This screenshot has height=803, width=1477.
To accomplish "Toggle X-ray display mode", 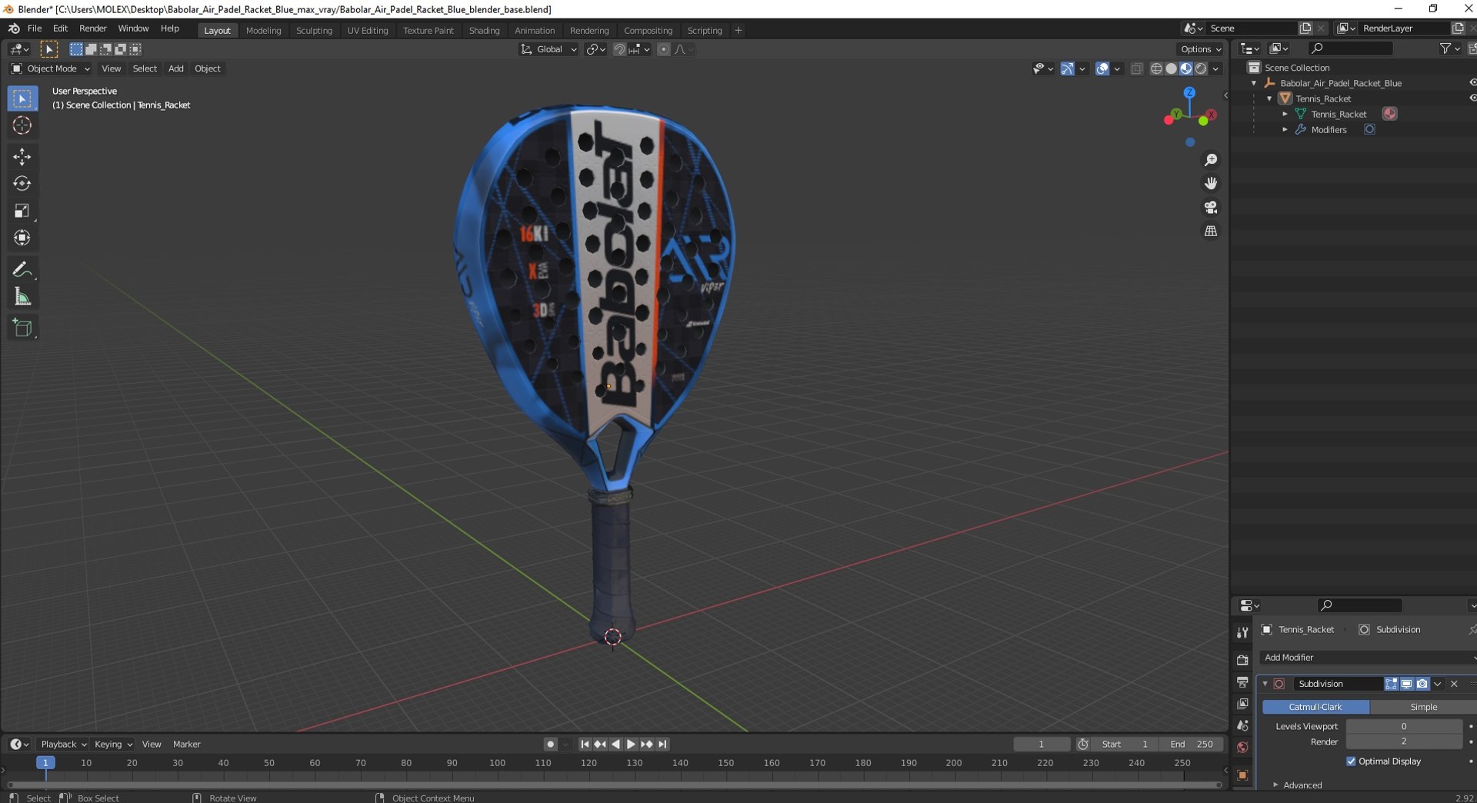I will coord(1137,68).
